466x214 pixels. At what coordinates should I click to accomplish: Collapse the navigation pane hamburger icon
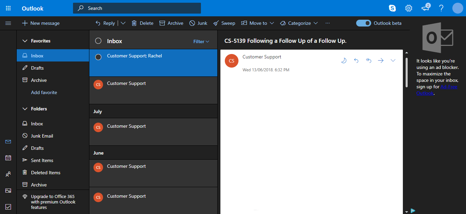coord(8,23)
